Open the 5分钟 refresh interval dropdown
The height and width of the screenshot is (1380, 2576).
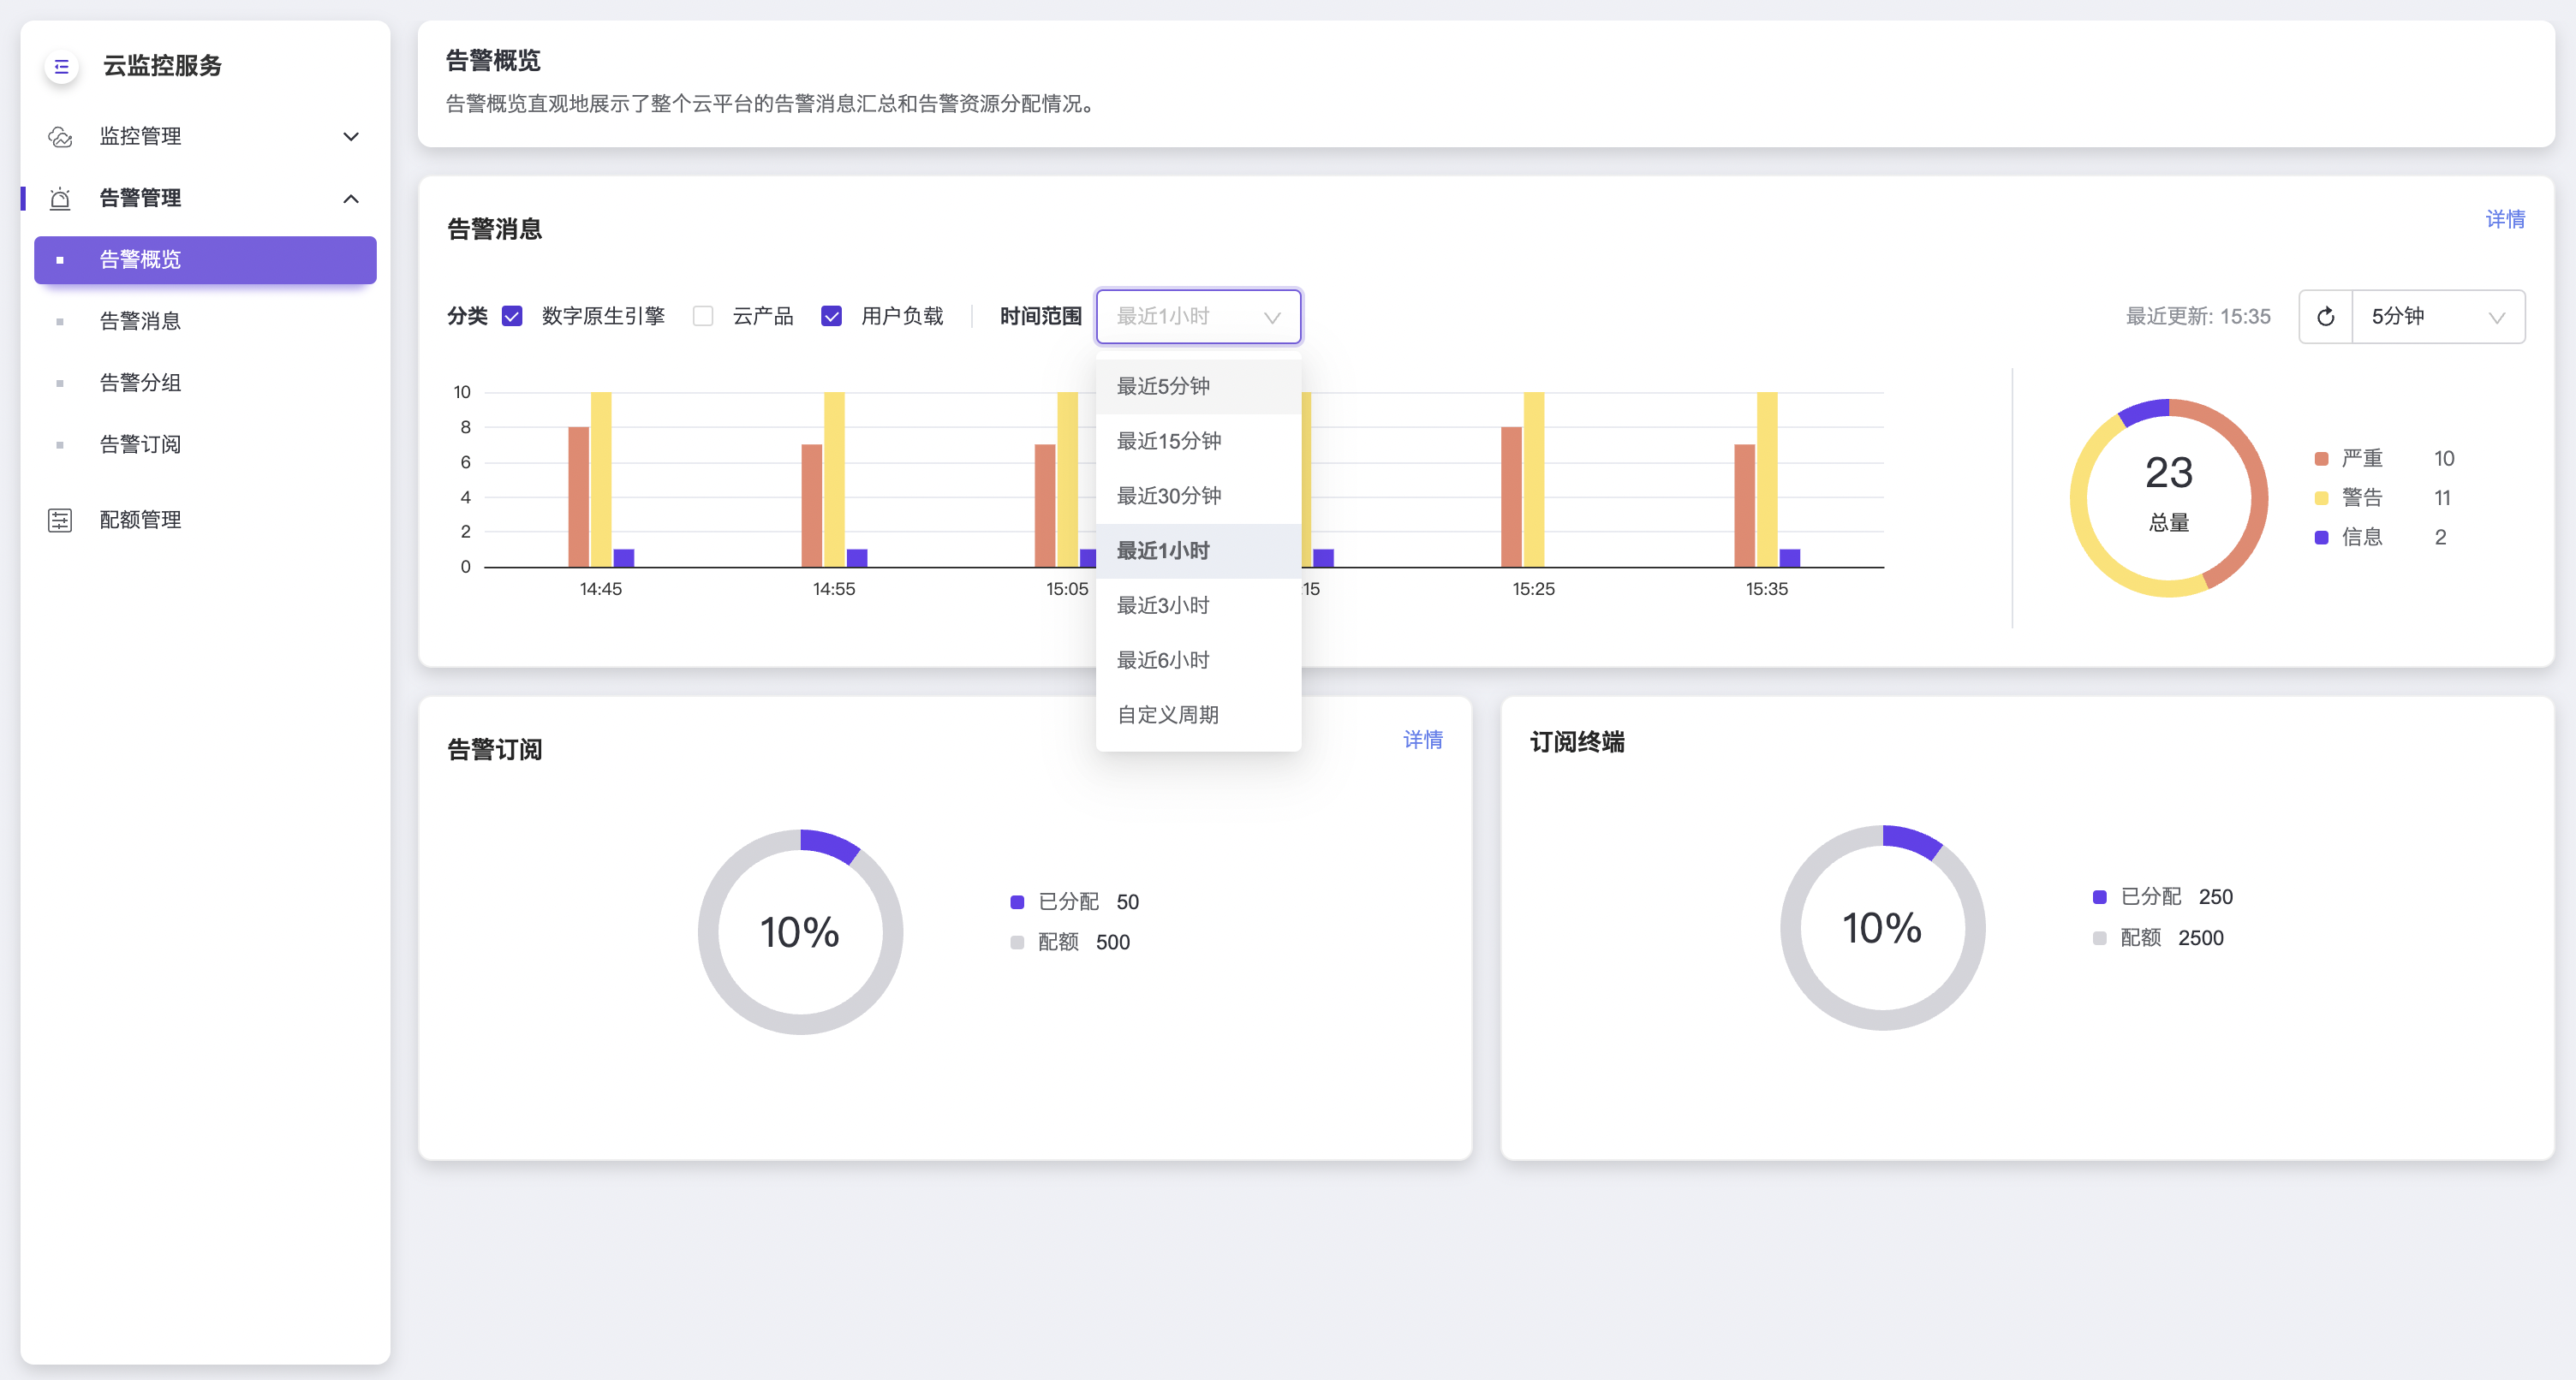(2437, 317)
